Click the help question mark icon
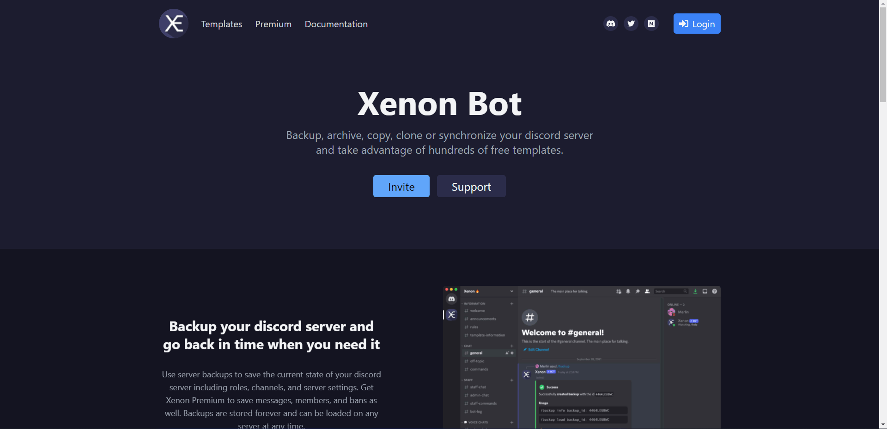Image resolution: width=887 pixels, height=429 pixels. coord(715,291)
